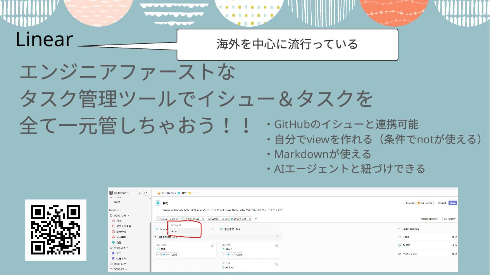Click More in the sidebar

[x=115, y=202]
